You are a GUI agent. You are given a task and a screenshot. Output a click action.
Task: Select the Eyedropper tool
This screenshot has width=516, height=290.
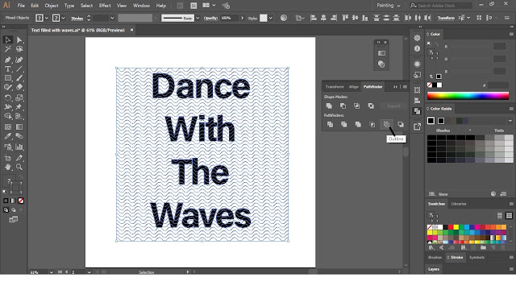8,136
